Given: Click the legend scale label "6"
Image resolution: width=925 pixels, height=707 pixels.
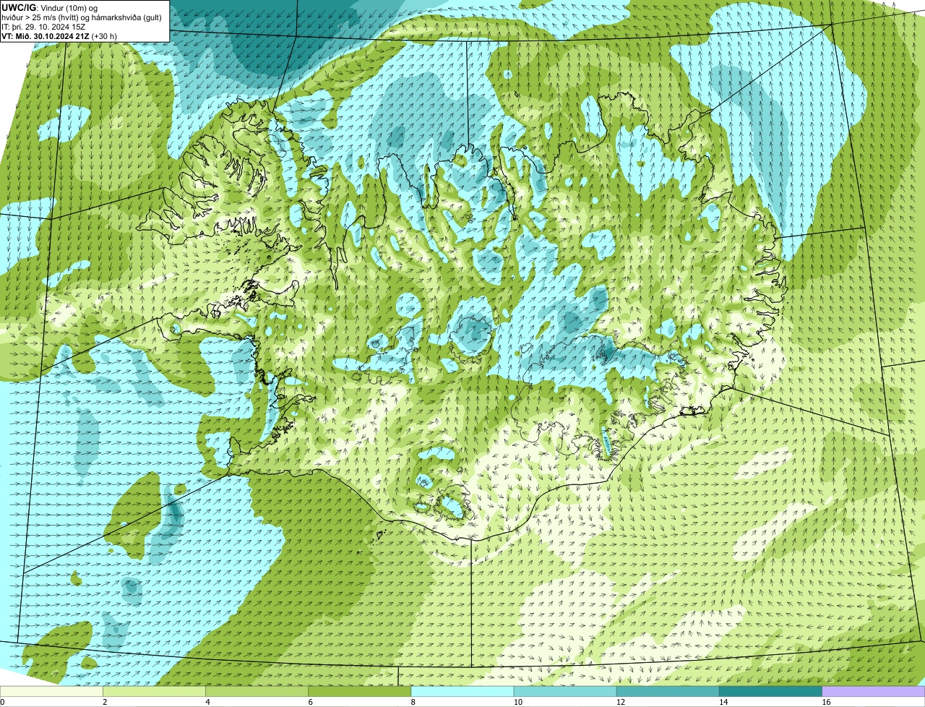Looking at the screenshot, I should 310,702.
